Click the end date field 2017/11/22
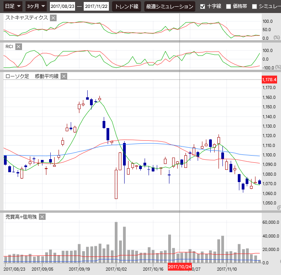 click(x=96, y=6)
